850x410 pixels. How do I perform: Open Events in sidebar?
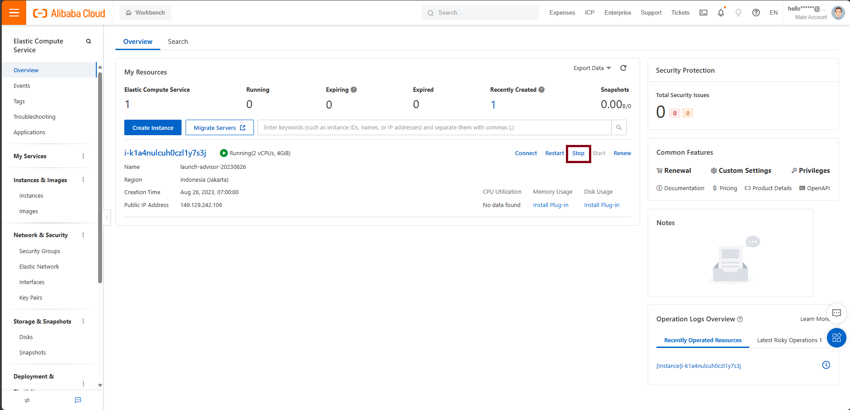22,86
